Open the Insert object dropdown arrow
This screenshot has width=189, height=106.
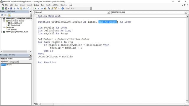point(8,9)
